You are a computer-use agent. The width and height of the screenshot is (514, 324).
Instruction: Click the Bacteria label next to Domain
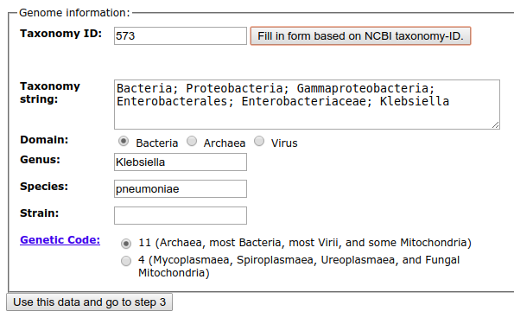click(156, 143)
